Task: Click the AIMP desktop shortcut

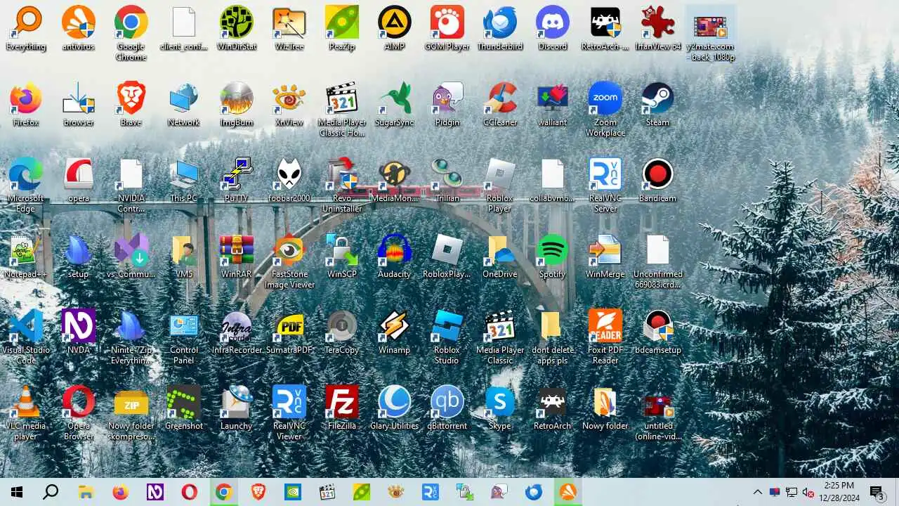Action: coord(395,28)
